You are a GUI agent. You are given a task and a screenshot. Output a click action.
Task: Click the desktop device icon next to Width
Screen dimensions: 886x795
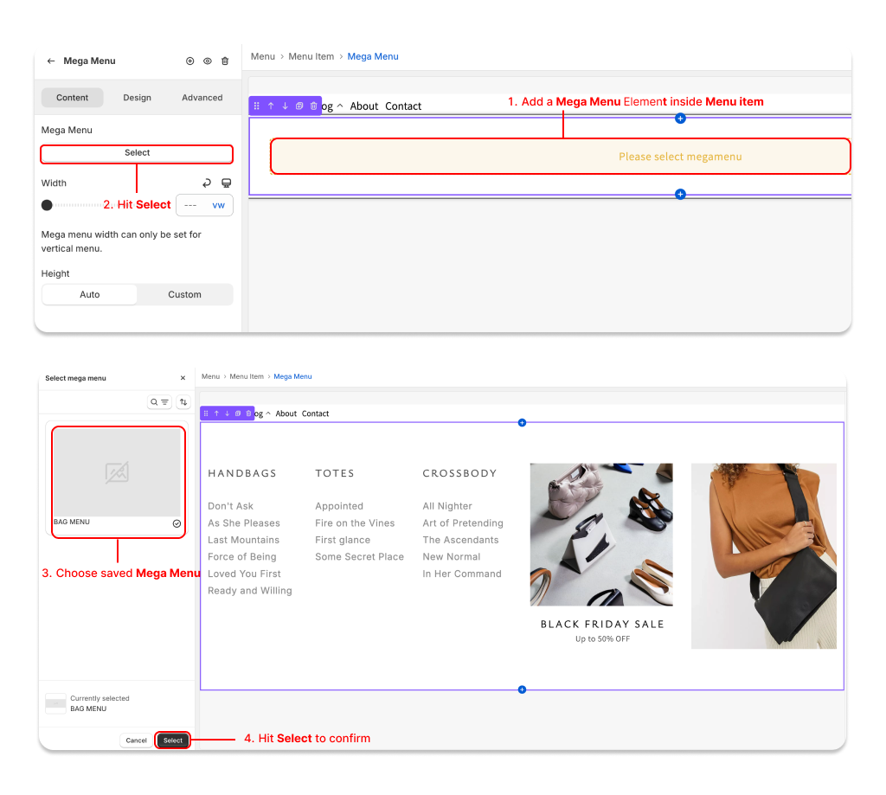tap(226, 183)
